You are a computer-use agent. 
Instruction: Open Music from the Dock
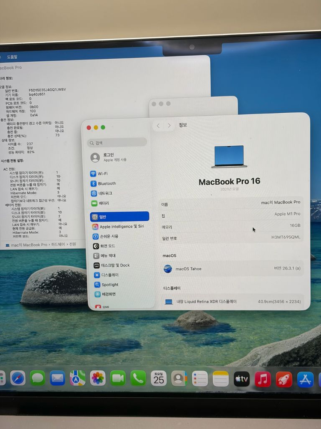click(x=262, y=379)
